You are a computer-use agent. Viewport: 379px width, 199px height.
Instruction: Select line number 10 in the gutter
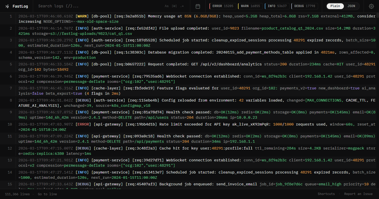[x=10, y=124]
